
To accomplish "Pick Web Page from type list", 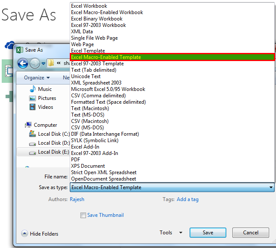I will (172, 44).
